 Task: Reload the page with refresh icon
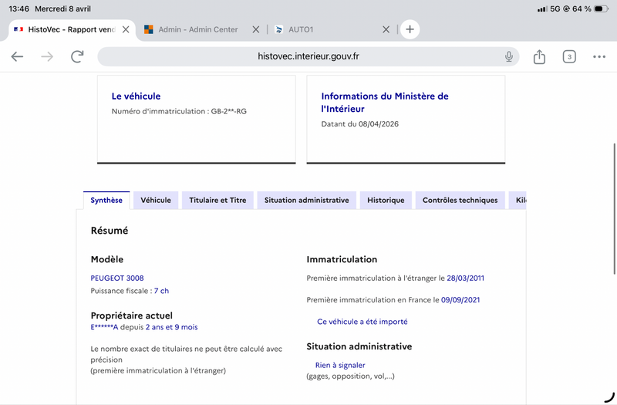(77, 56)
